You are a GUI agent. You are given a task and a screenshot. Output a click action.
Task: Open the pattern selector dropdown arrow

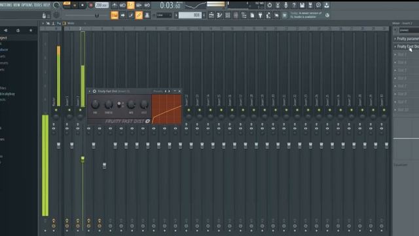click(x=204, y=15)
